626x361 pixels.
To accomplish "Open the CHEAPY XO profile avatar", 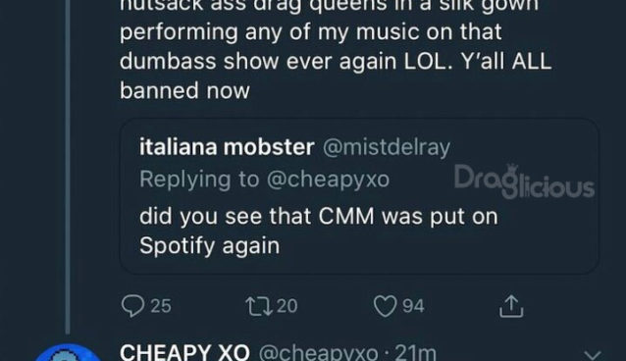I will pyautogui.click(x=67, y=353).
